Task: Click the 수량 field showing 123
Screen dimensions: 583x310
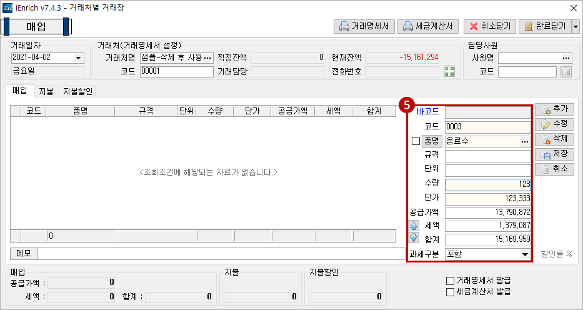Action: pyautogui.click(x=488, y=185)
